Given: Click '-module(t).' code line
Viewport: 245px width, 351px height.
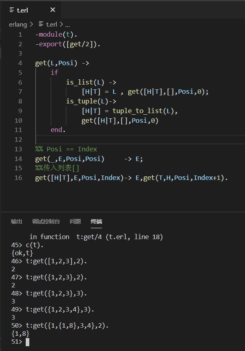Looking at the screenshot, I should pos(56,35).
